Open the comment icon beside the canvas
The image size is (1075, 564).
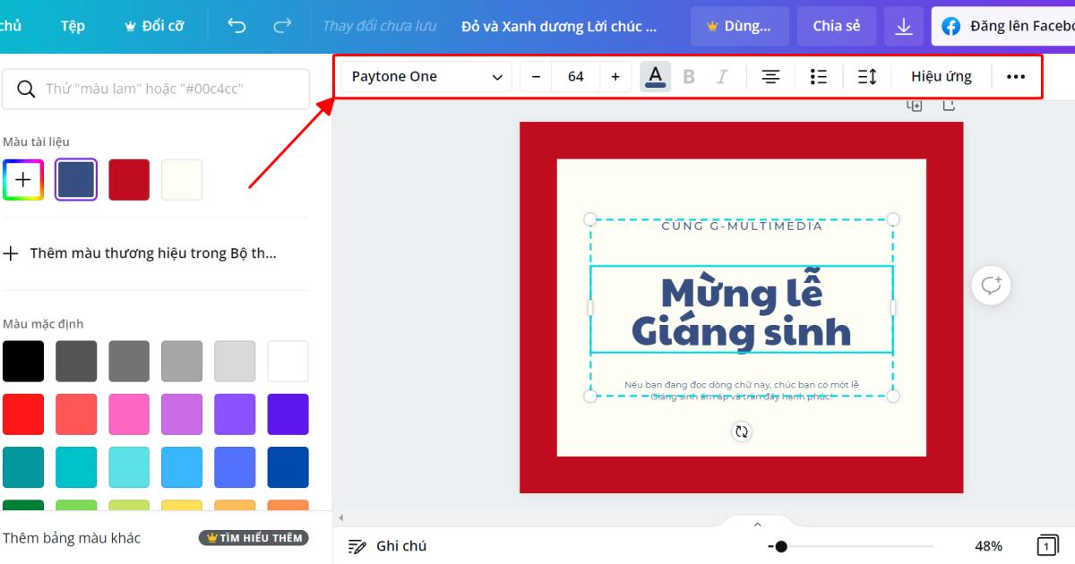tap(990, 285)
